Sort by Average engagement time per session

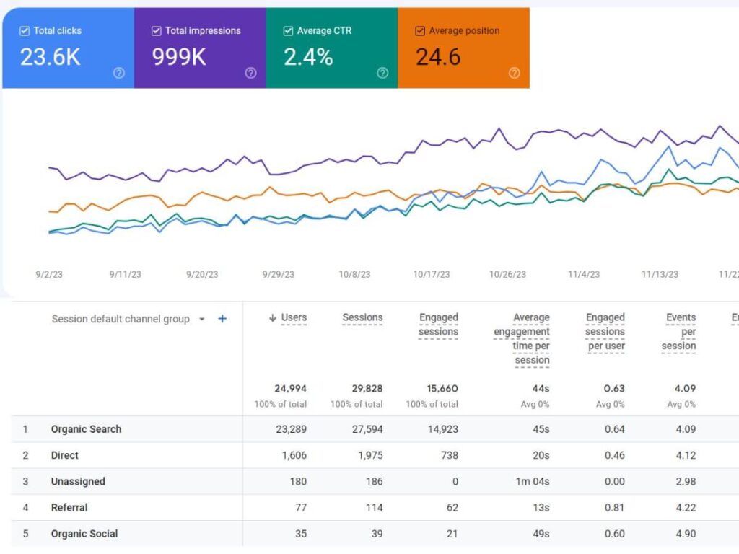[x=522, y=339]
